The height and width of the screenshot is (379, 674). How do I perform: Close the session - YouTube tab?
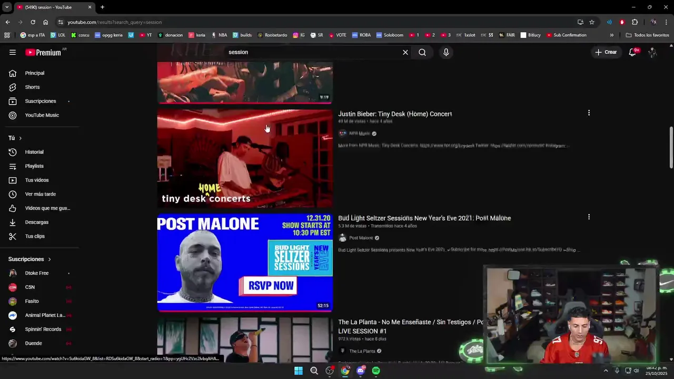tap(90, 7)
